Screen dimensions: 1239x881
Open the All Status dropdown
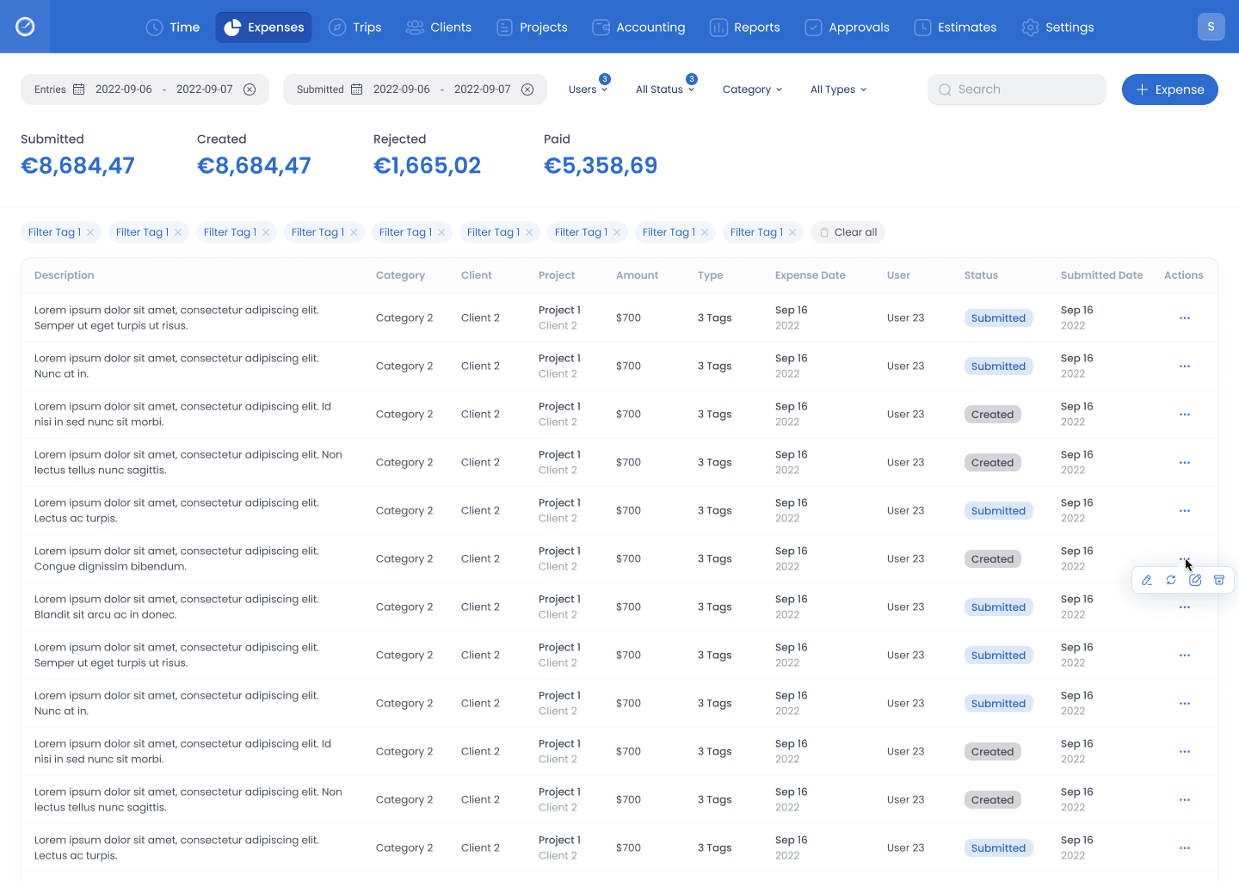click(664, 89)
